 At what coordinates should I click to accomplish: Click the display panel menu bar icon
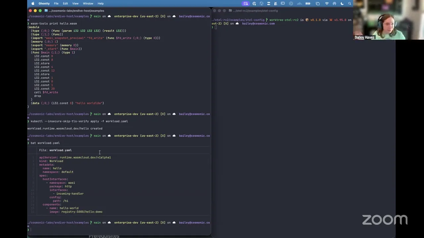[x=283, y=3]
